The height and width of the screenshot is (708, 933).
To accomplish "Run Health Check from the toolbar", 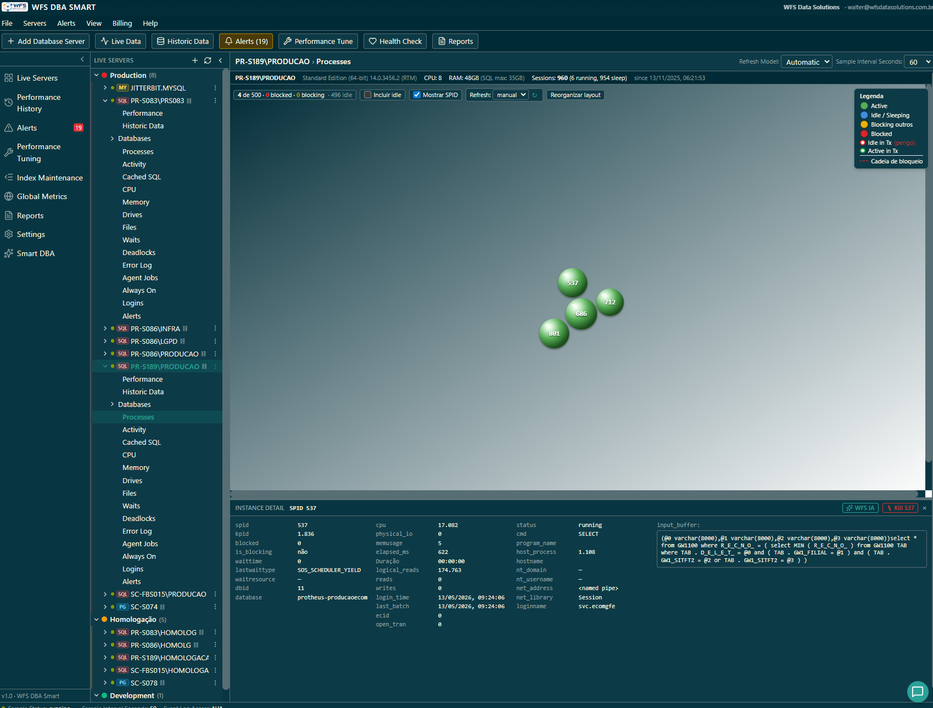I will point(395,41).
